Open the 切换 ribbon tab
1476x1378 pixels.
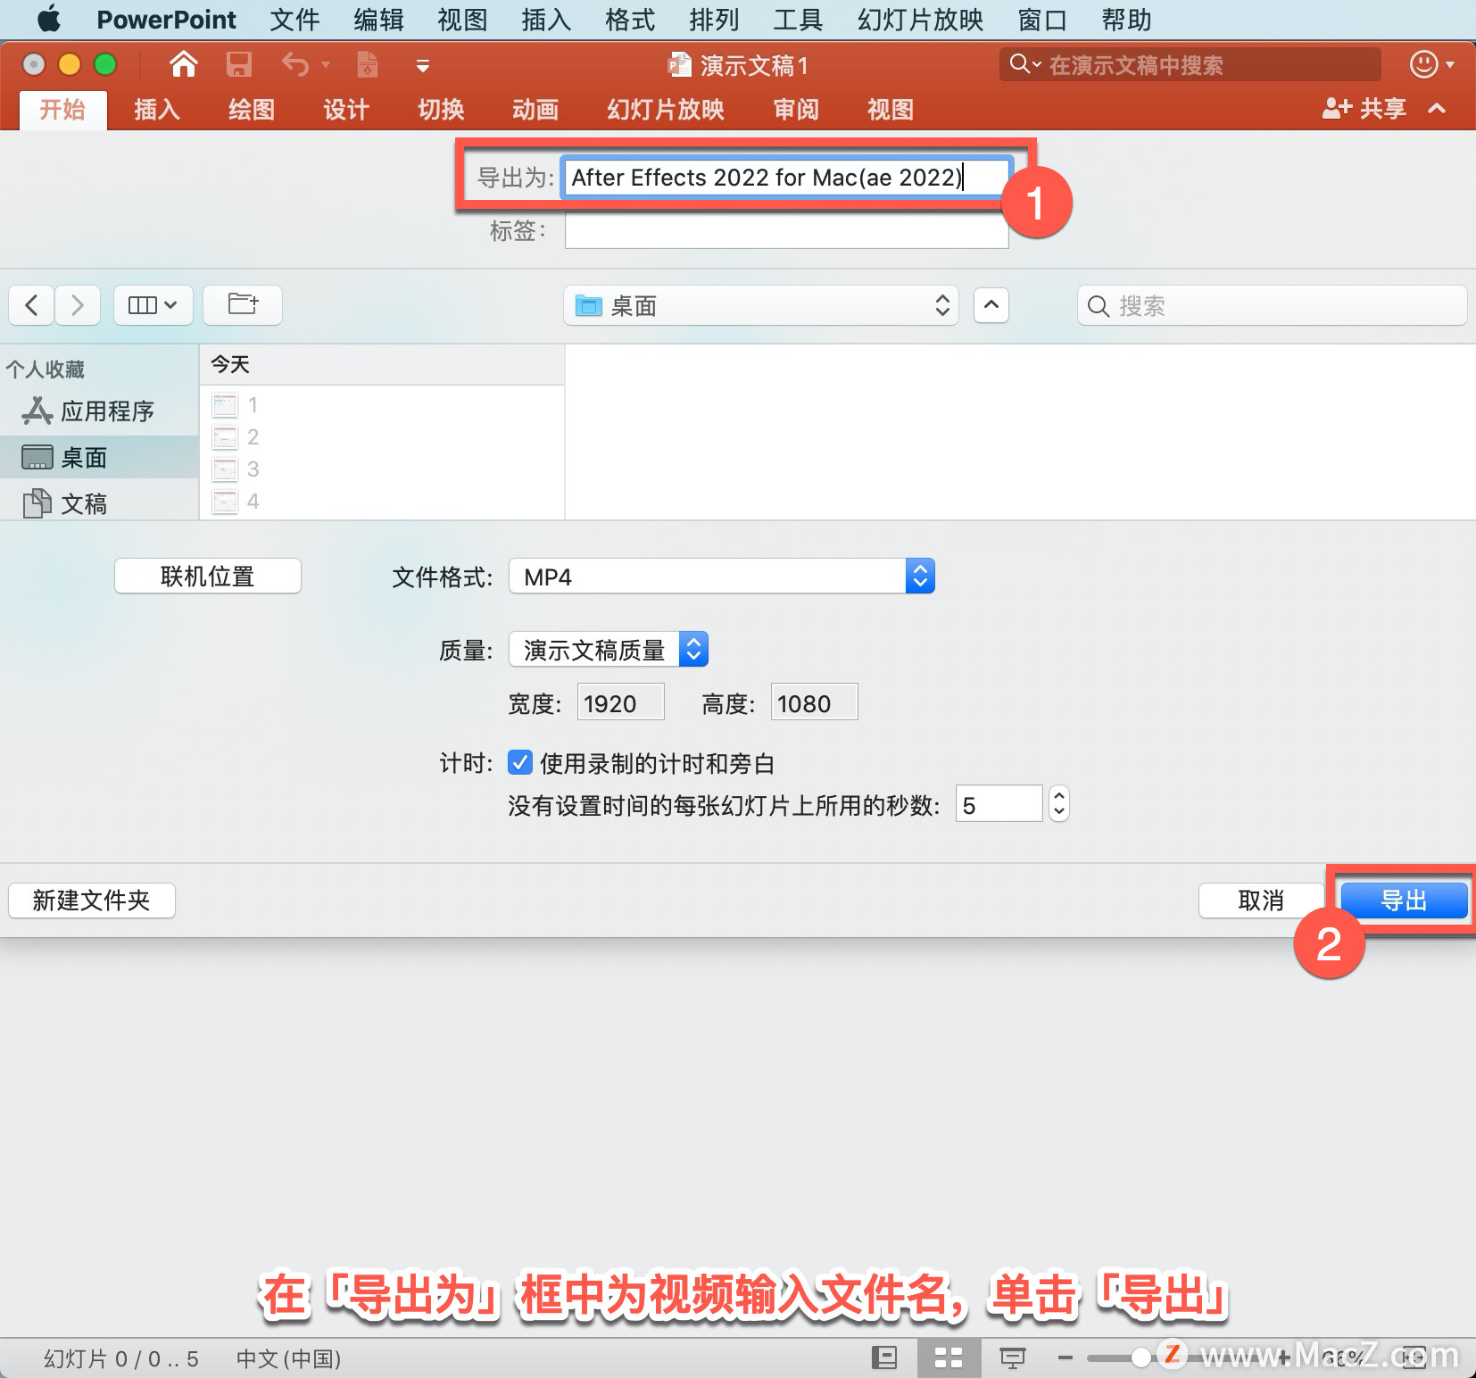tap(441, 110)
